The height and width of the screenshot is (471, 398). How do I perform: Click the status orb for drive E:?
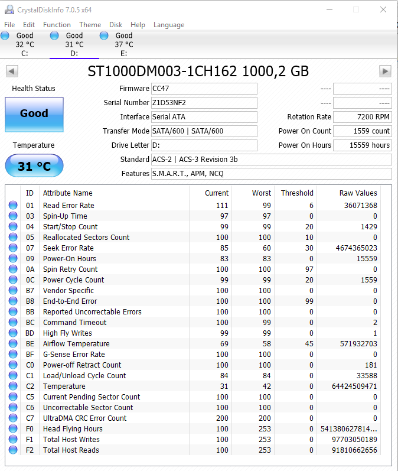104,35
